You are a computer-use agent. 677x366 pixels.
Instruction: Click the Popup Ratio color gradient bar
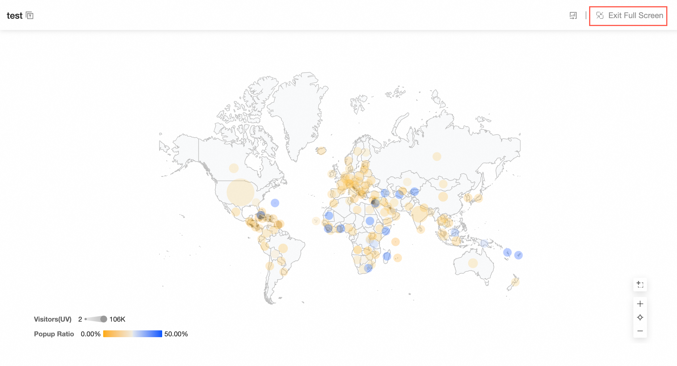(132, 334)
